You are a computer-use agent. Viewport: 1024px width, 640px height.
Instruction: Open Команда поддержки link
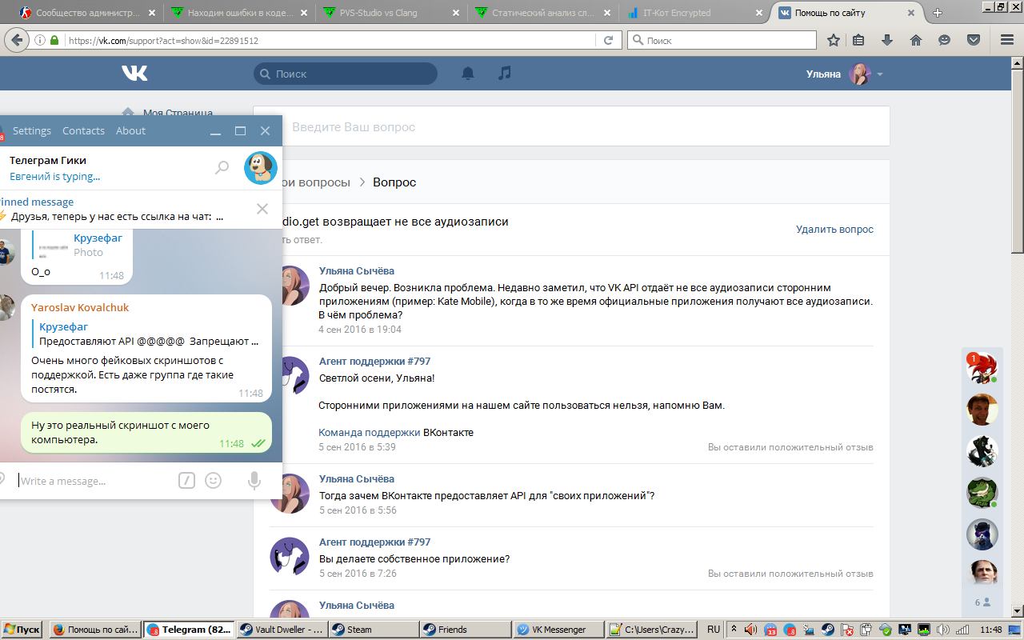point(369,432)
